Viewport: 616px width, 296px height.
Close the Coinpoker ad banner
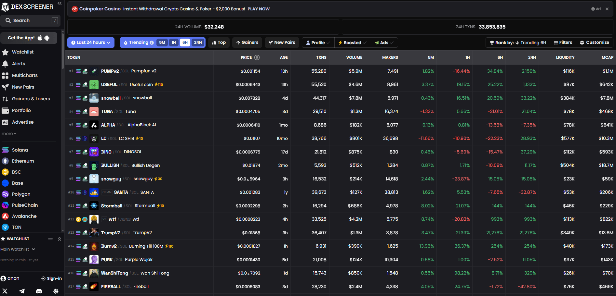[607, 9]
